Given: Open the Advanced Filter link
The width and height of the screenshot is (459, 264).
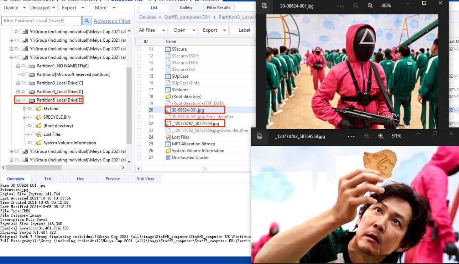Looking at the screenshot, I should coord(112,21).
